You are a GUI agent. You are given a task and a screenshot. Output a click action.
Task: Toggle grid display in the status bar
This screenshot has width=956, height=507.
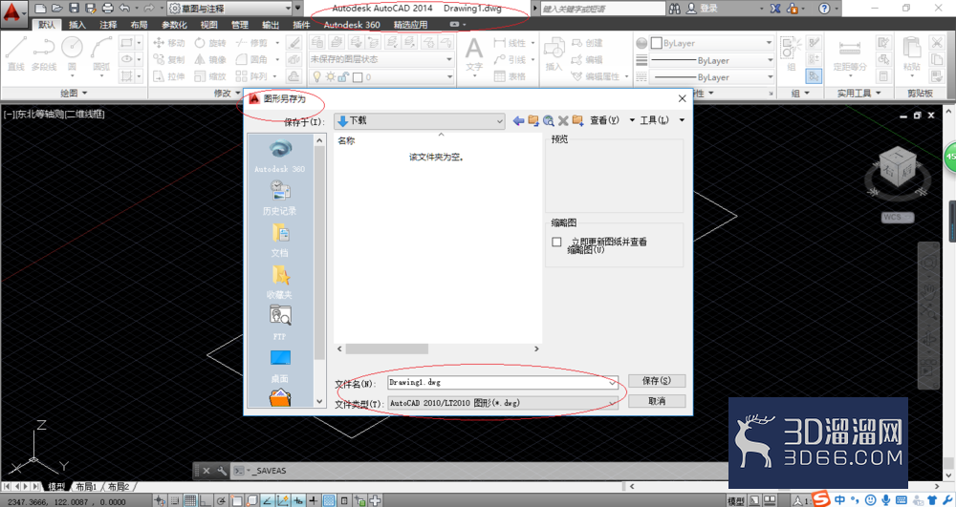point(190,501)
